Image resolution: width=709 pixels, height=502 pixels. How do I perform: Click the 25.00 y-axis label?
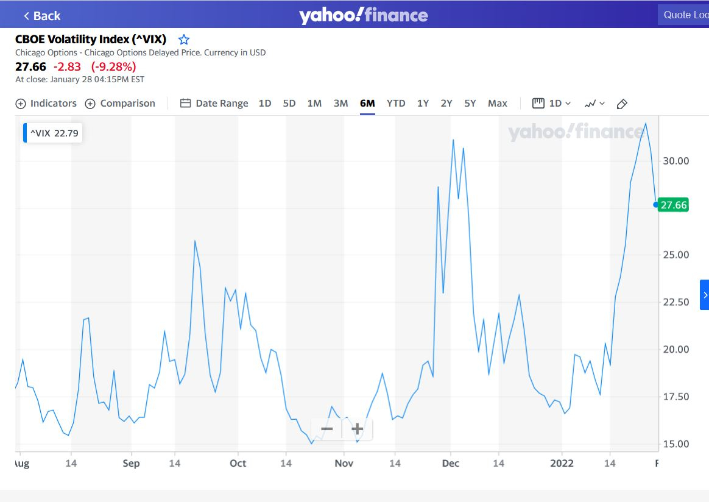[676, 255]
